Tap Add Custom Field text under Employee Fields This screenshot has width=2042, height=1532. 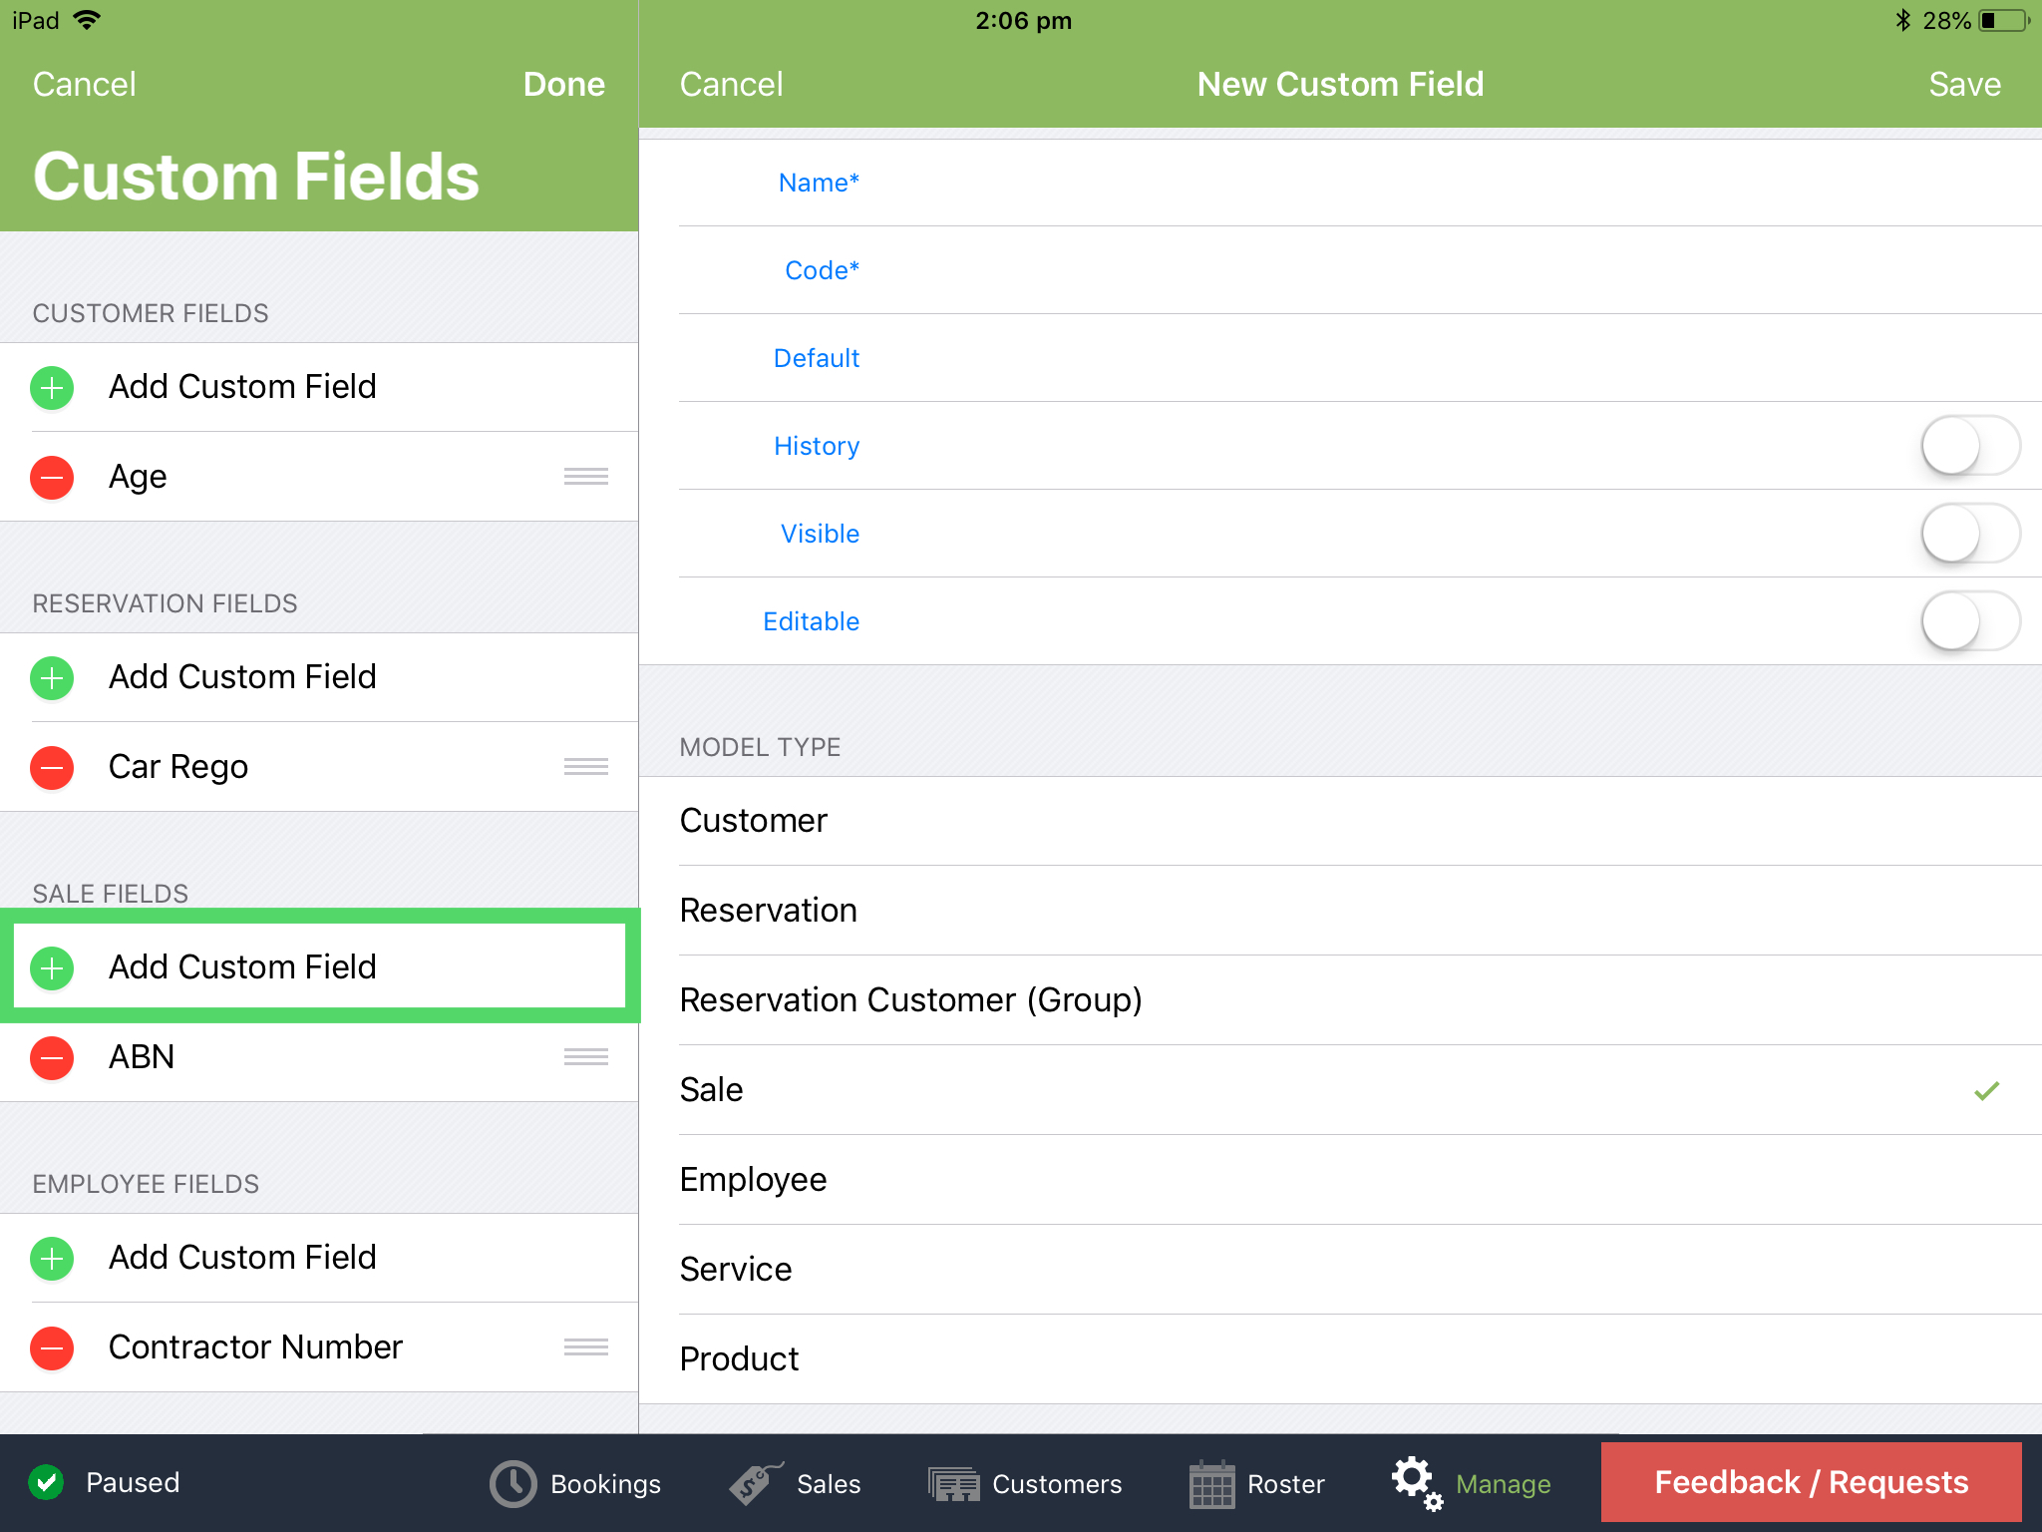tap(242, 1258)
